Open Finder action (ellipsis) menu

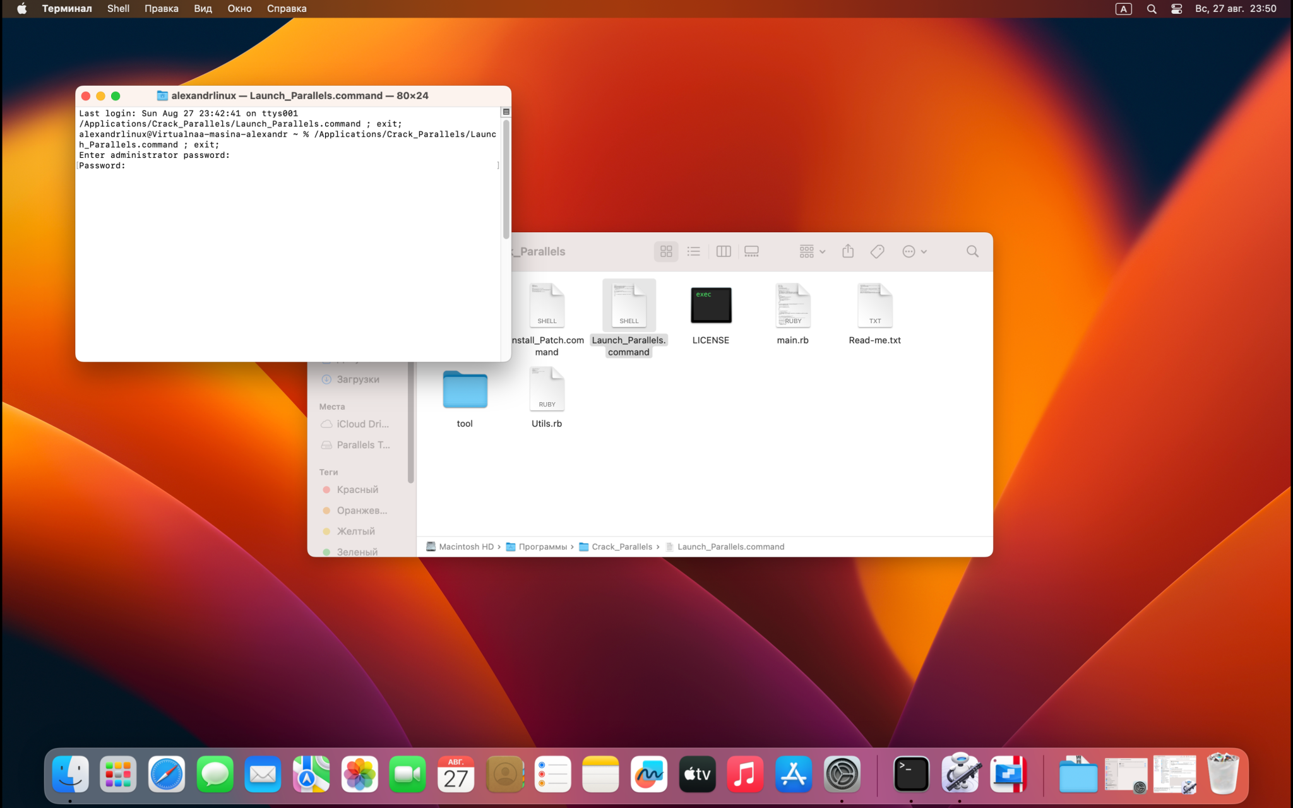click(914, 251)
